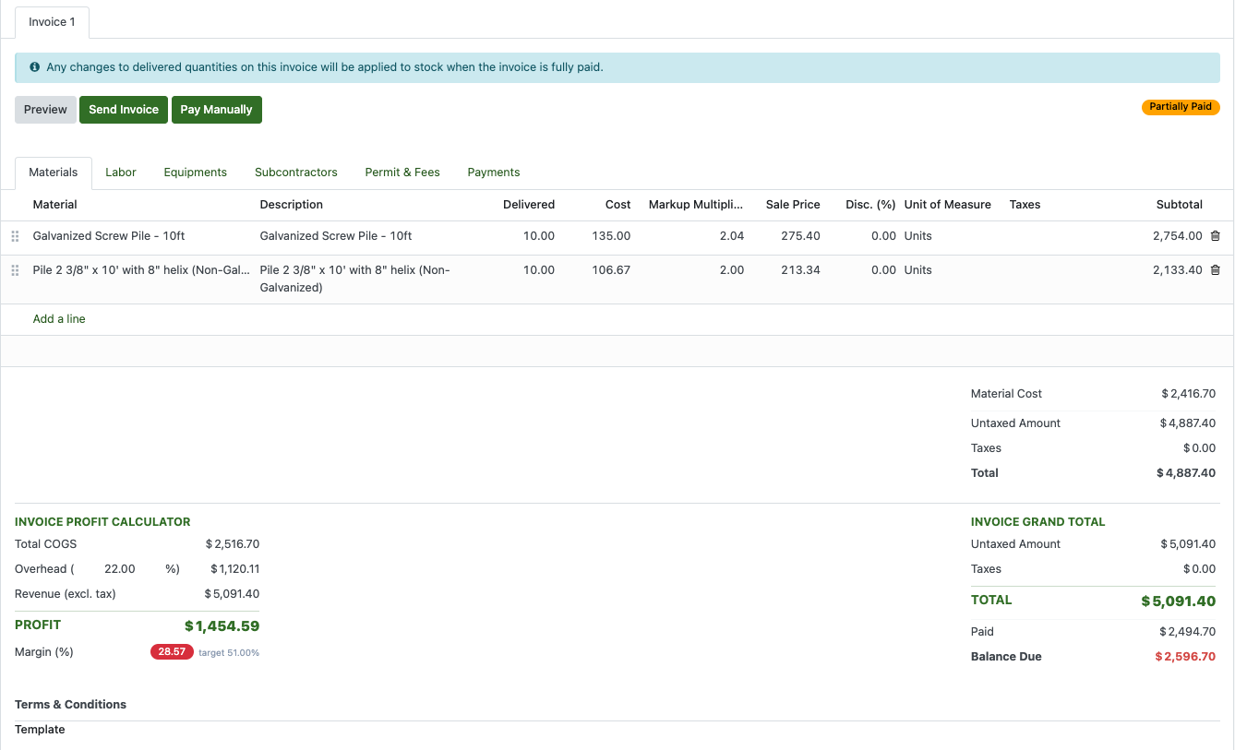Click subtotal 2,133.40 cell
The image size is (1235, 750).
pyautogui.click(x=1178, y=270)
